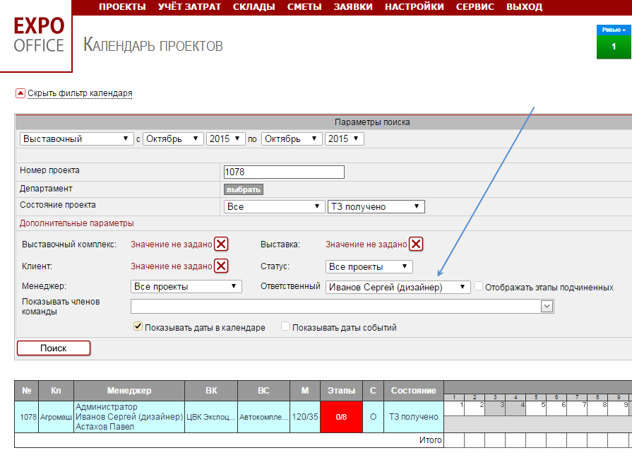Click the red 0/8 stages cell
Screen dimensions: 632x460
point(340,417)
